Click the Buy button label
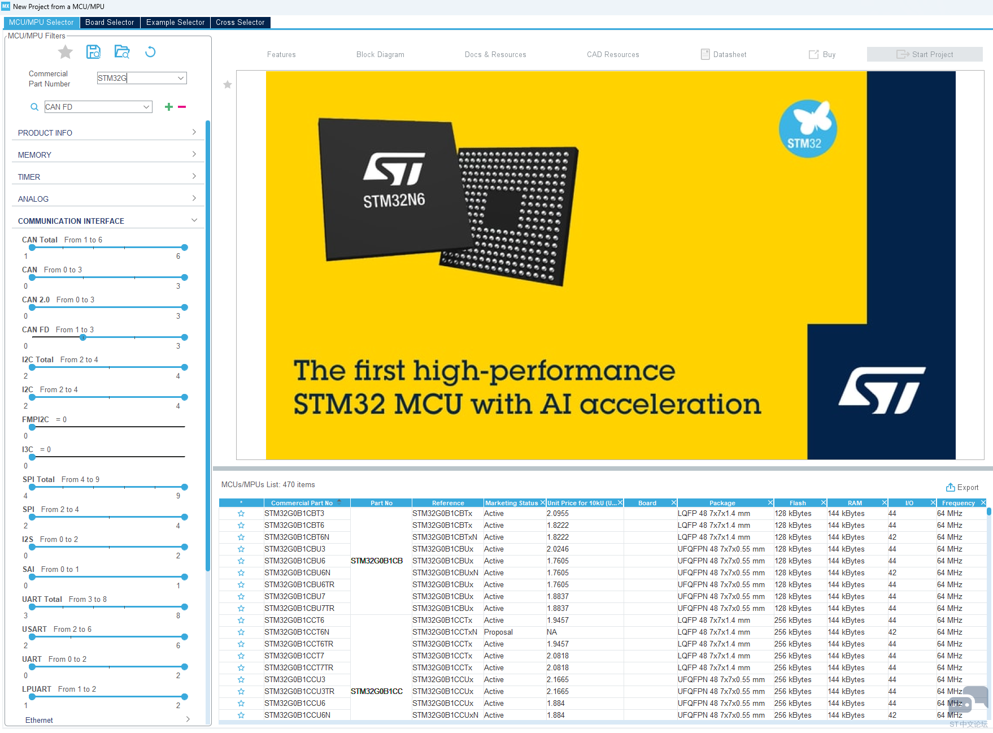Viewport: 993px width, 733px height. (829, 55)
